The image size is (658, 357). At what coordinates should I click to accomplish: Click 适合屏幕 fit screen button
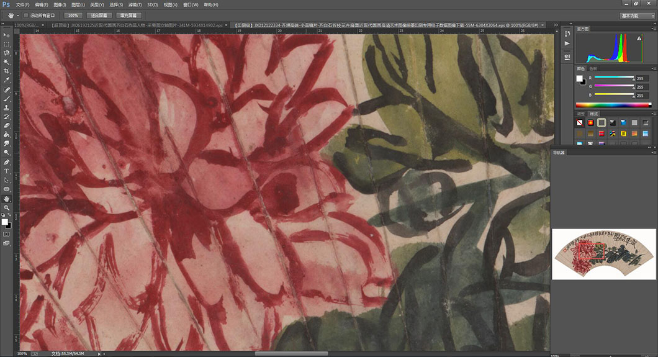[x=99, y=16]
